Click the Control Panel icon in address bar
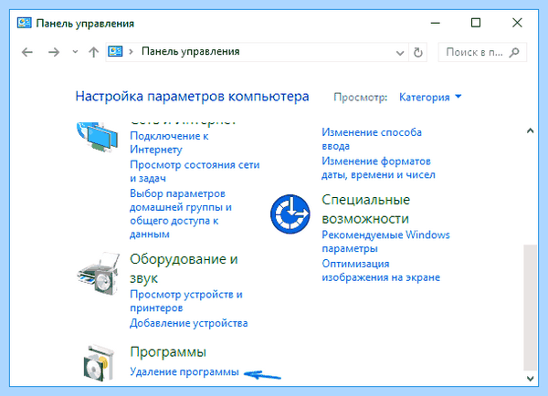 click(x=115, y=52)
